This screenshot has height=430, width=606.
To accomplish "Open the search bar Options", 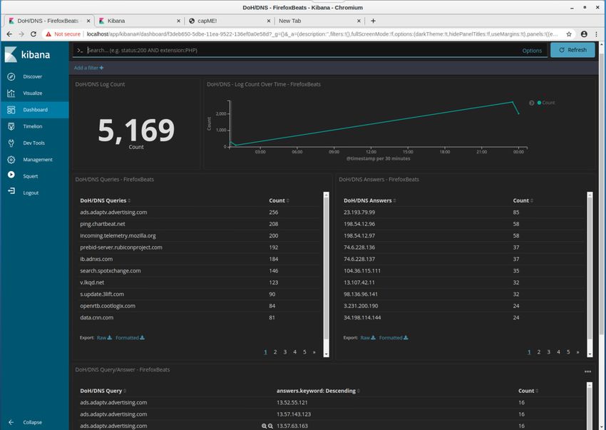I will click(532, 51).
